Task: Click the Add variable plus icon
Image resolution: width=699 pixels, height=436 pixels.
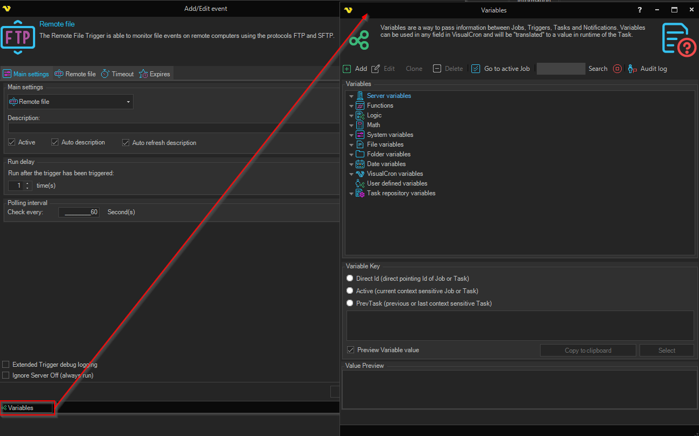Action: coord(347,69)
